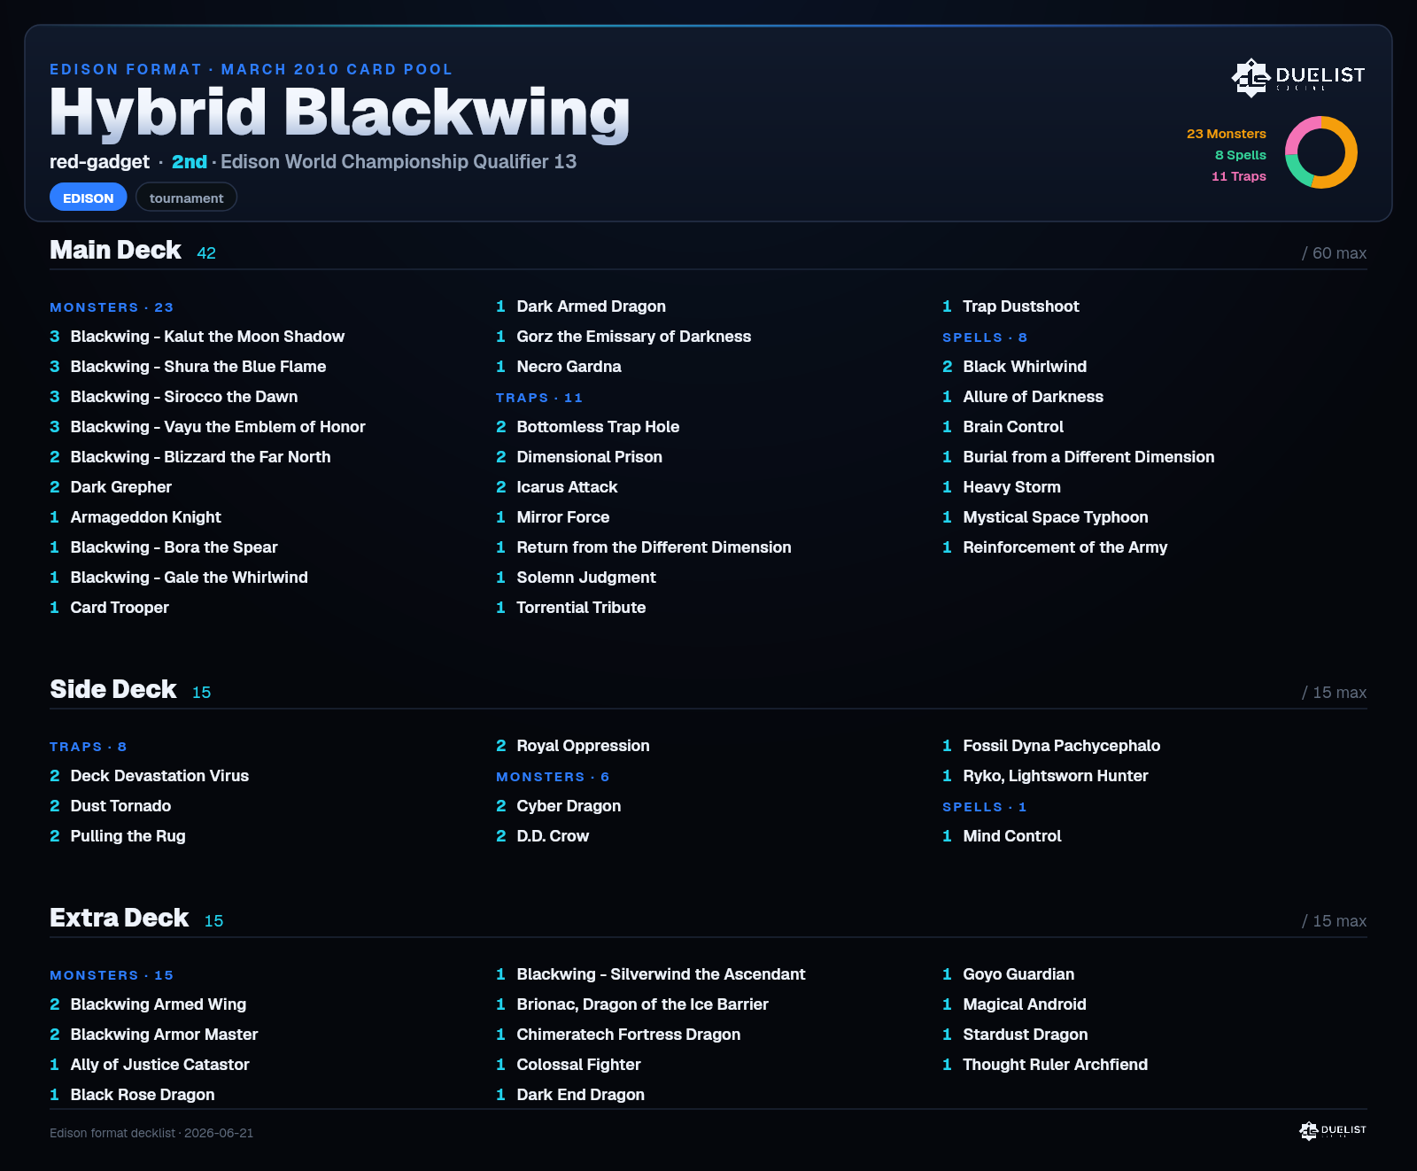Click the Main Deck section heading

115,250
